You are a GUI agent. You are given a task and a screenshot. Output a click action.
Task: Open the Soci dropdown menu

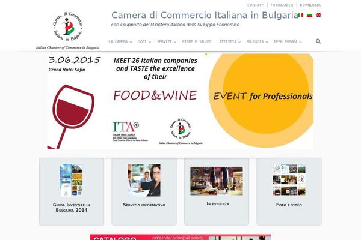tap(144, 42)
